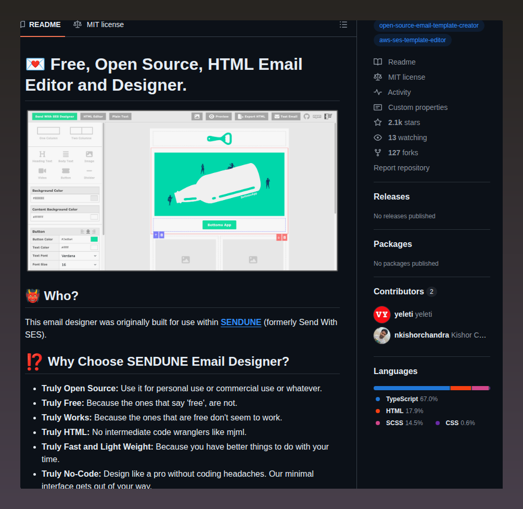The width and height of the screenshot is (523, 509).
Task: Open the Text Font Verdana dropdown
Action: tap(79, 256)
